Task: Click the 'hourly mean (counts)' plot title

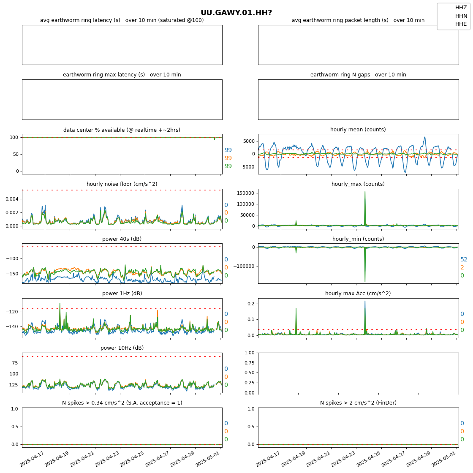Action: click(x=358, y=130)
